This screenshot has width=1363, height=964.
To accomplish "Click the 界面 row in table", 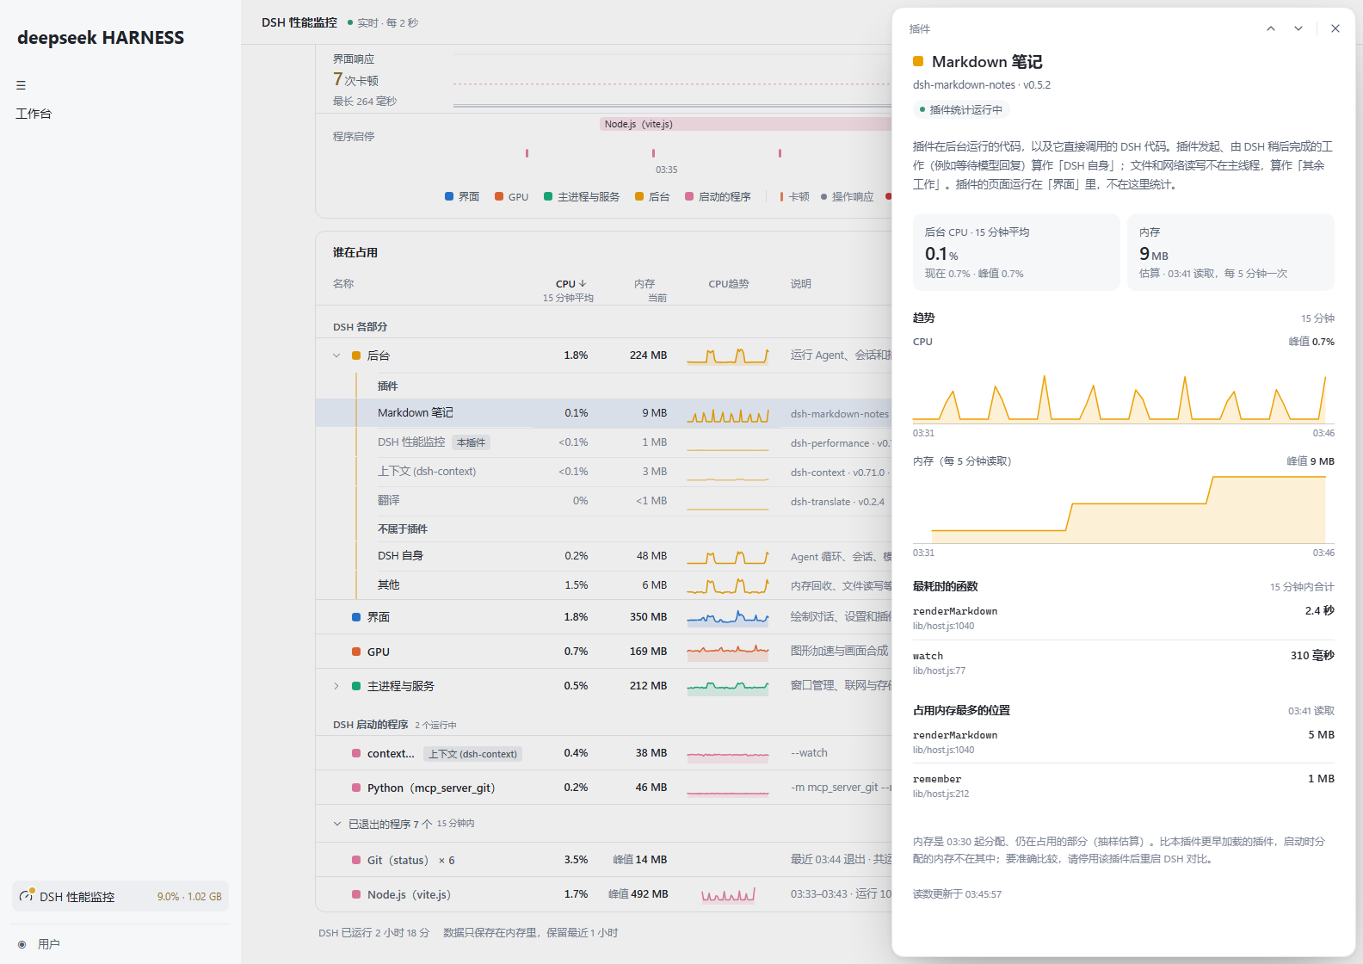I will pyautogui.click(x=603, y=617).
